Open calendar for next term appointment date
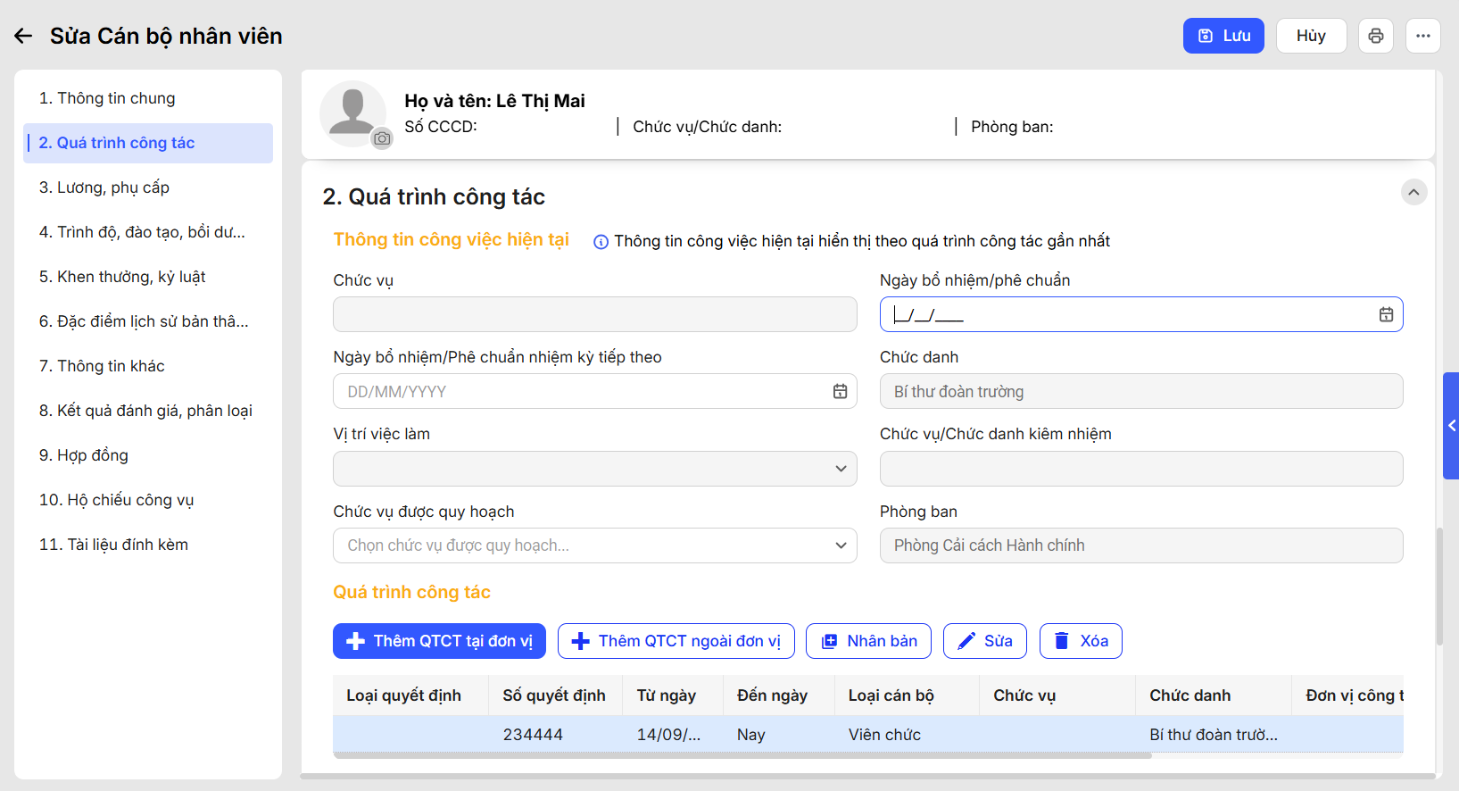Screen dimensions: 1459x791 (x=840, y=391)
